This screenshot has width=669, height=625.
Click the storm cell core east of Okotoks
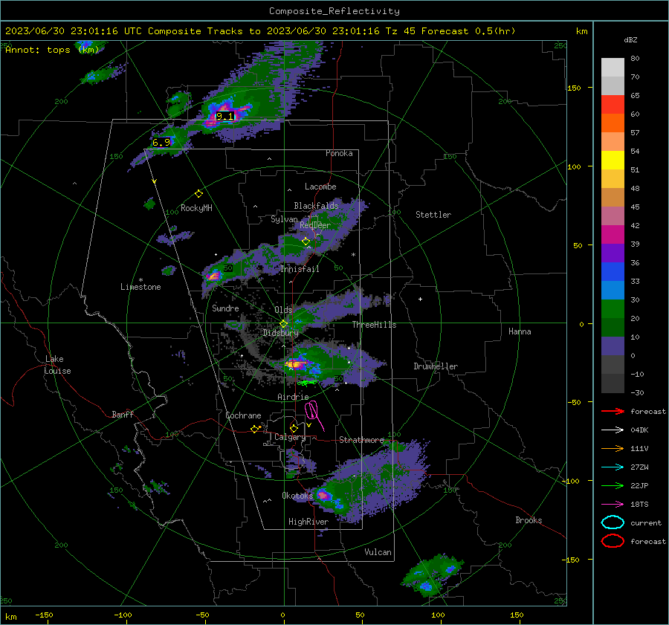(323, 495)
